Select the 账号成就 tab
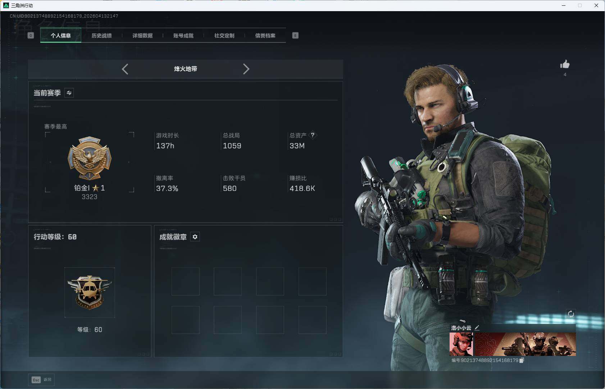605x389 pixels. click(183, 35)
